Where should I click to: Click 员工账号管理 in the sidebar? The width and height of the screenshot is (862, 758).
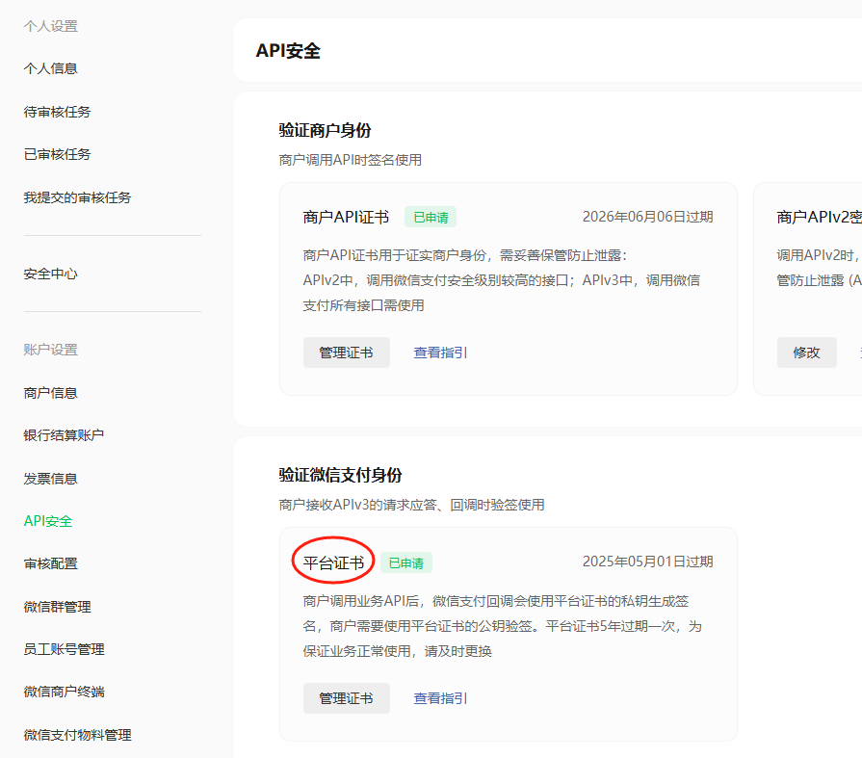(64, 649)
